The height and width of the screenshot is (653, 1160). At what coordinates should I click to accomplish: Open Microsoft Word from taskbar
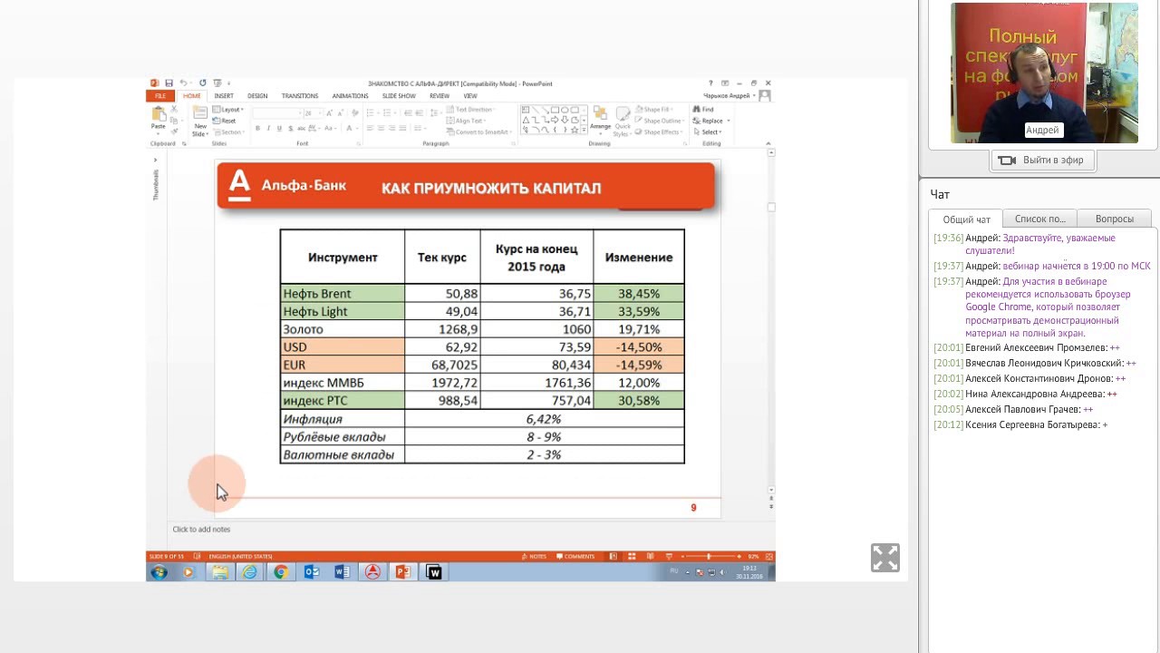click(343, 572)
